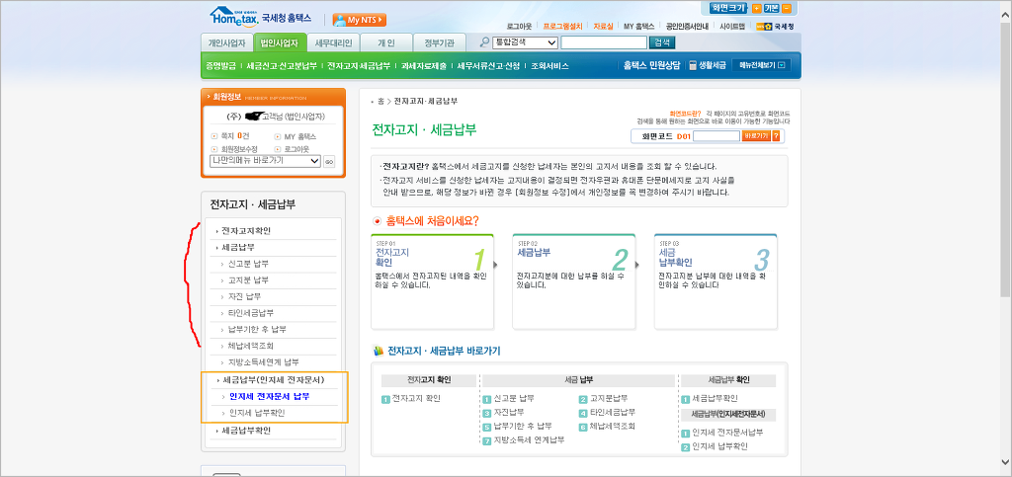
Task: Open 홈택스 민원상담 link
Action: pos(650,65)
